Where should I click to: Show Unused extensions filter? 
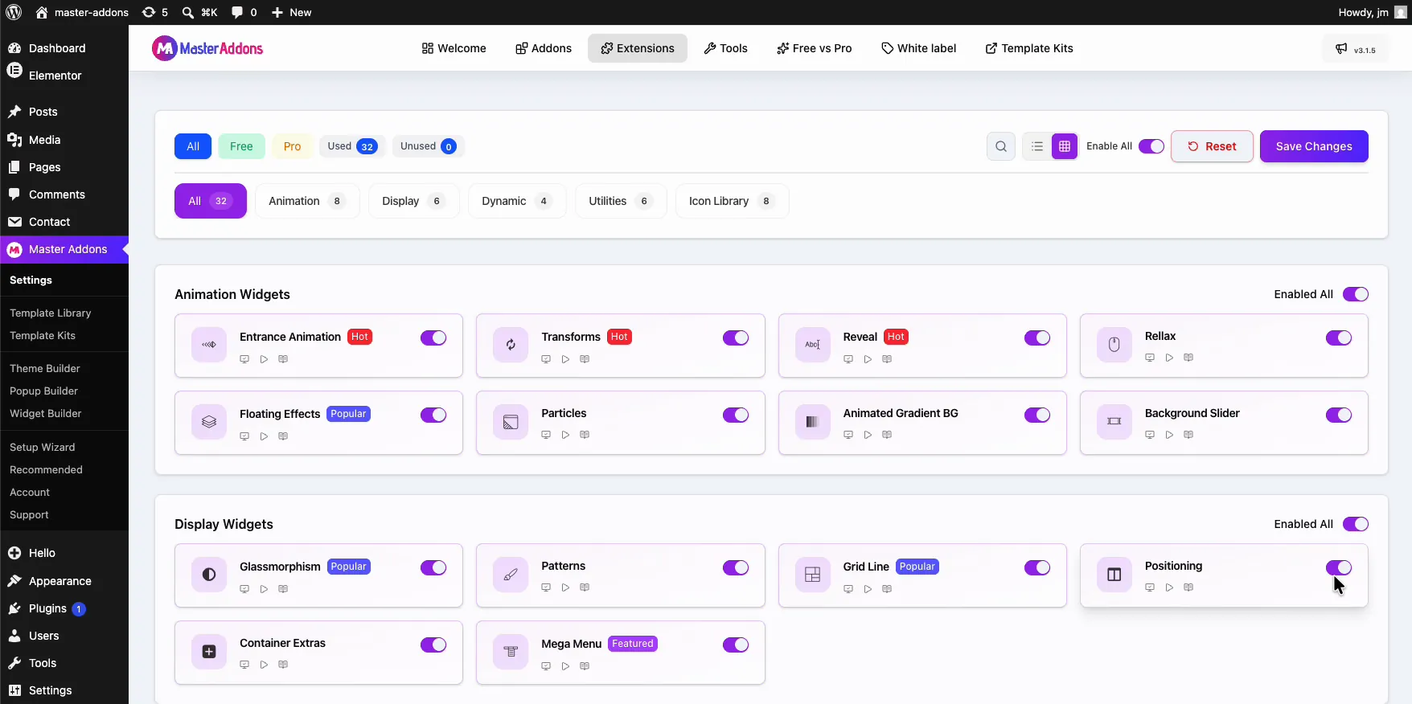click(428, 146)
